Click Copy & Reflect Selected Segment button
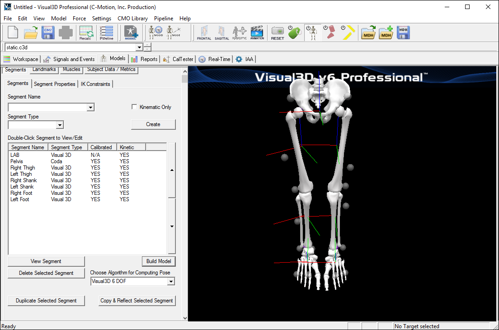The width and height of the screenshot is (499, 330). pyautogui.click(x=137, y=301)
